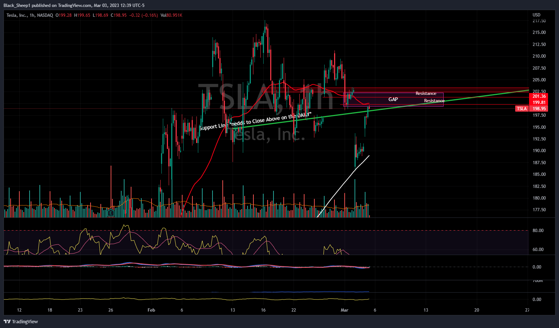Select the GAP label inside the red zone
Image resolution: width=559 pixels, height=328 pixels.
click(393, 99)
